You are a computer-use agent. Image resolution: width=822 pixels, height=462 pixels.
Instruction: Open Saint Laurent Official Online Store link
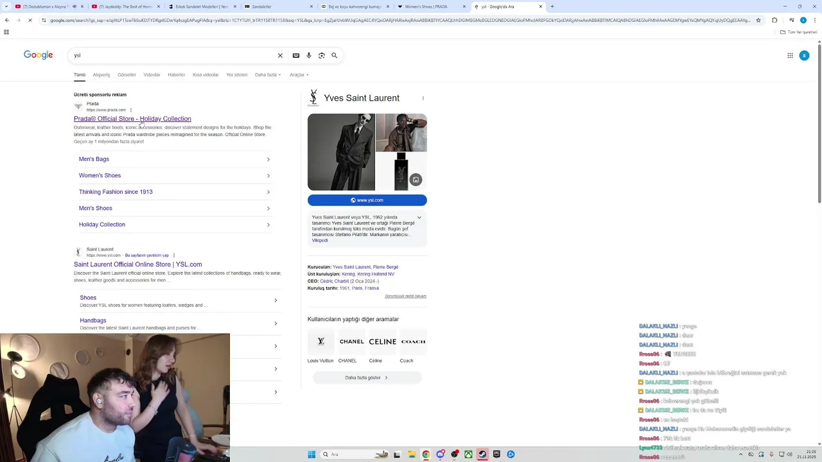tap(137, 264)
